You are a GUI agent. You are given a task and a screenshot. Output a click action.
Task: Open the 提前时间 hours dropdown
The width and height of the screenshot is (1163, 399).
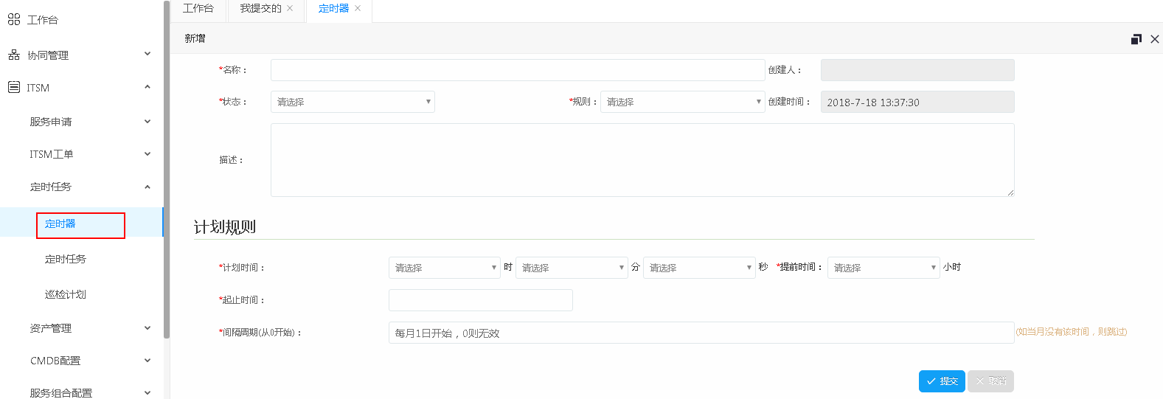coord(883,268)
